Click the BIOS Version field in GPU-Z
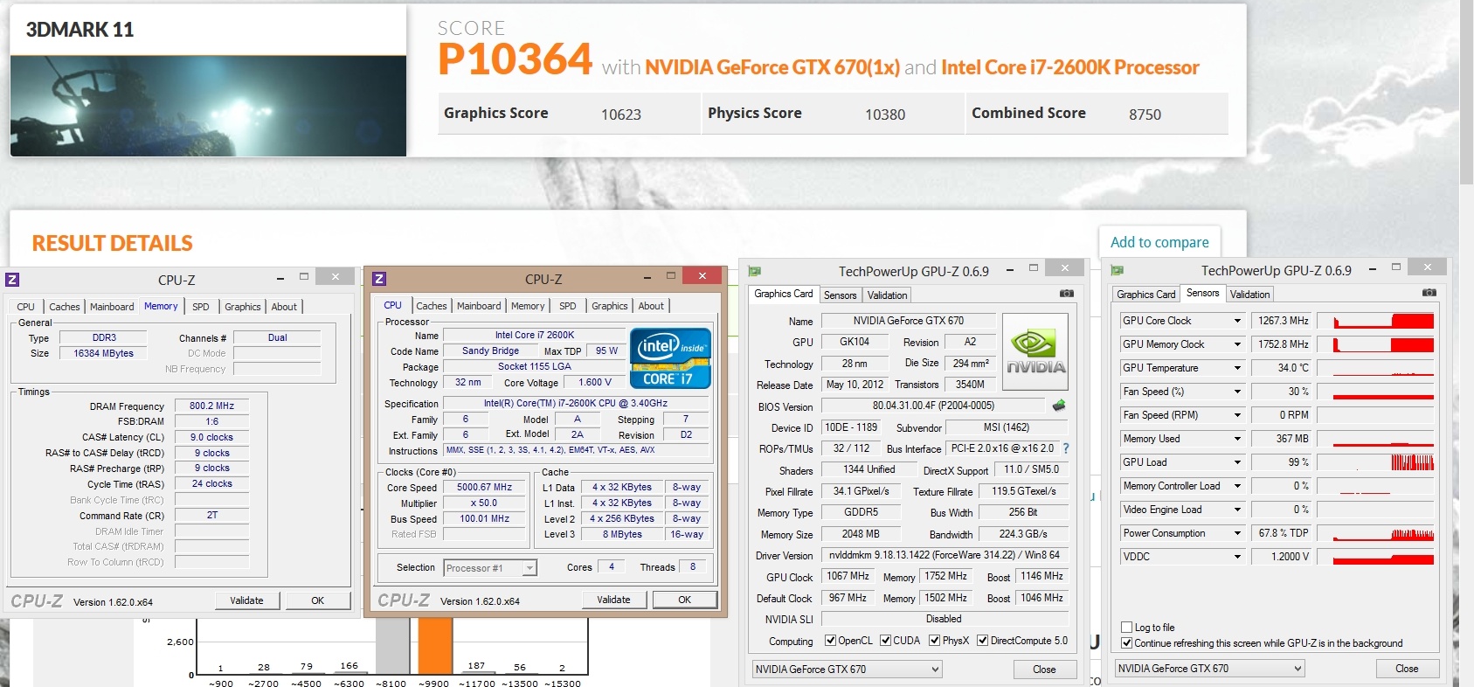The image size is (1474, 687). click(x=933, y=406)
